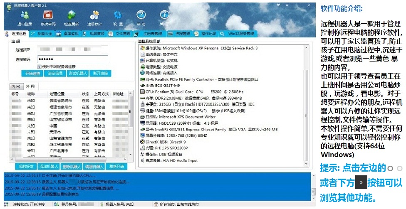Click the 删除机器人 button
The image size is (406, 209).
pyautogui.click(x=72, y=166)
